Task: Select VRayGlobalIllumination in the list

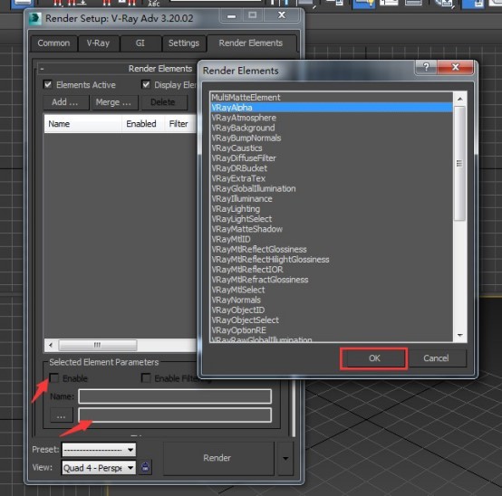Action: pyautogui.click(x=332, y=188)
